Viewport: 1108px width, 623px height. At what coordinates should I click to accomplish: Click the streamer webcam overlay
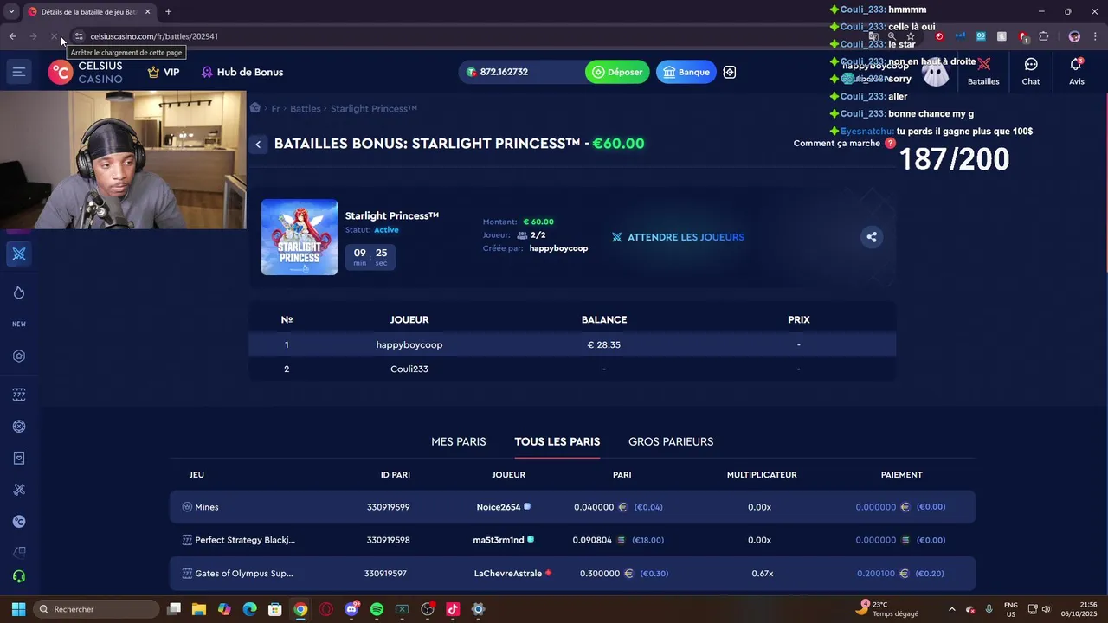click(x=123, y=160)
